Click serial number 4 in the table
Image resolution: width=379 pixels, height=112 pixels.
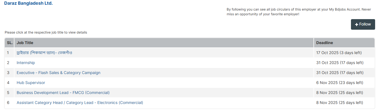[x=8, y=83]
